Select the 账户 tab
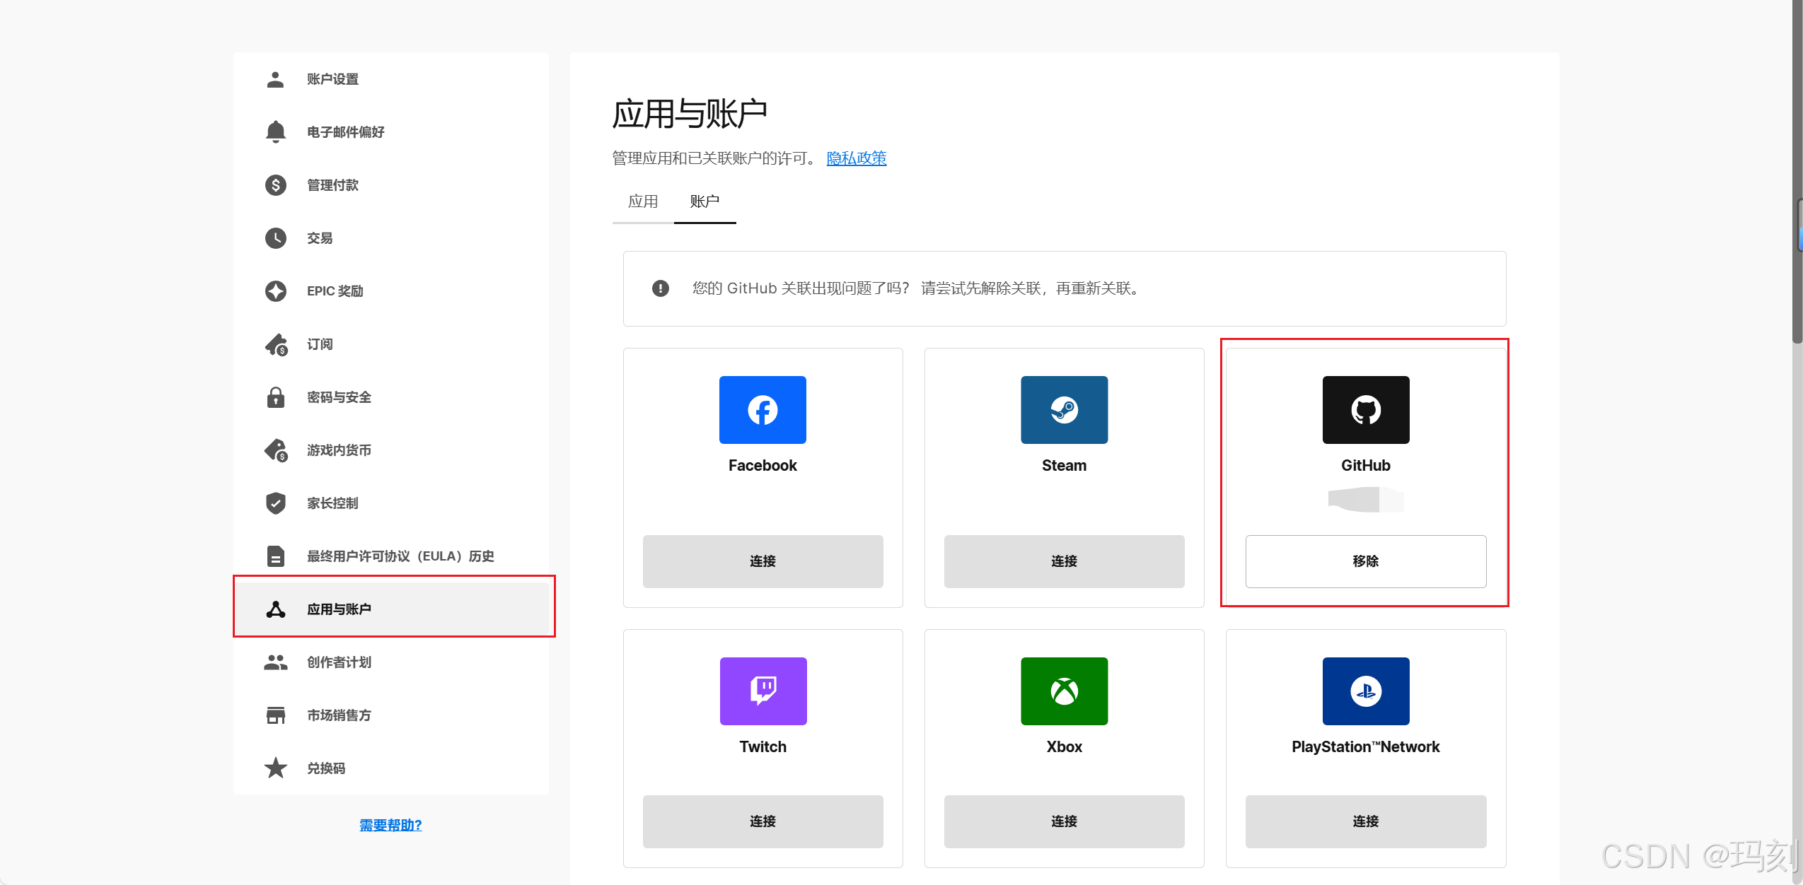Screen dimensions: 1803x885 click(x=705, y=201)
